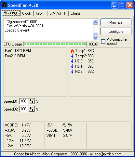Click the blue down arrow beside HD0
This screenshot has width=135, height=157.
[72, 61]
